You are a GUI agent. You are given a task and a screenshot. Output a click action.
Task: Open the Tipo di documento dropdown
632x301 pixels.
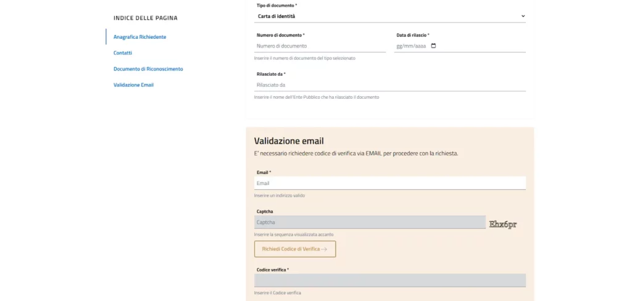(390, 16)
